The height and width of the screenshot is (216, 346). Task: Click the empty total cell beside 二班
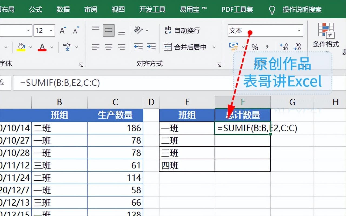243,140
